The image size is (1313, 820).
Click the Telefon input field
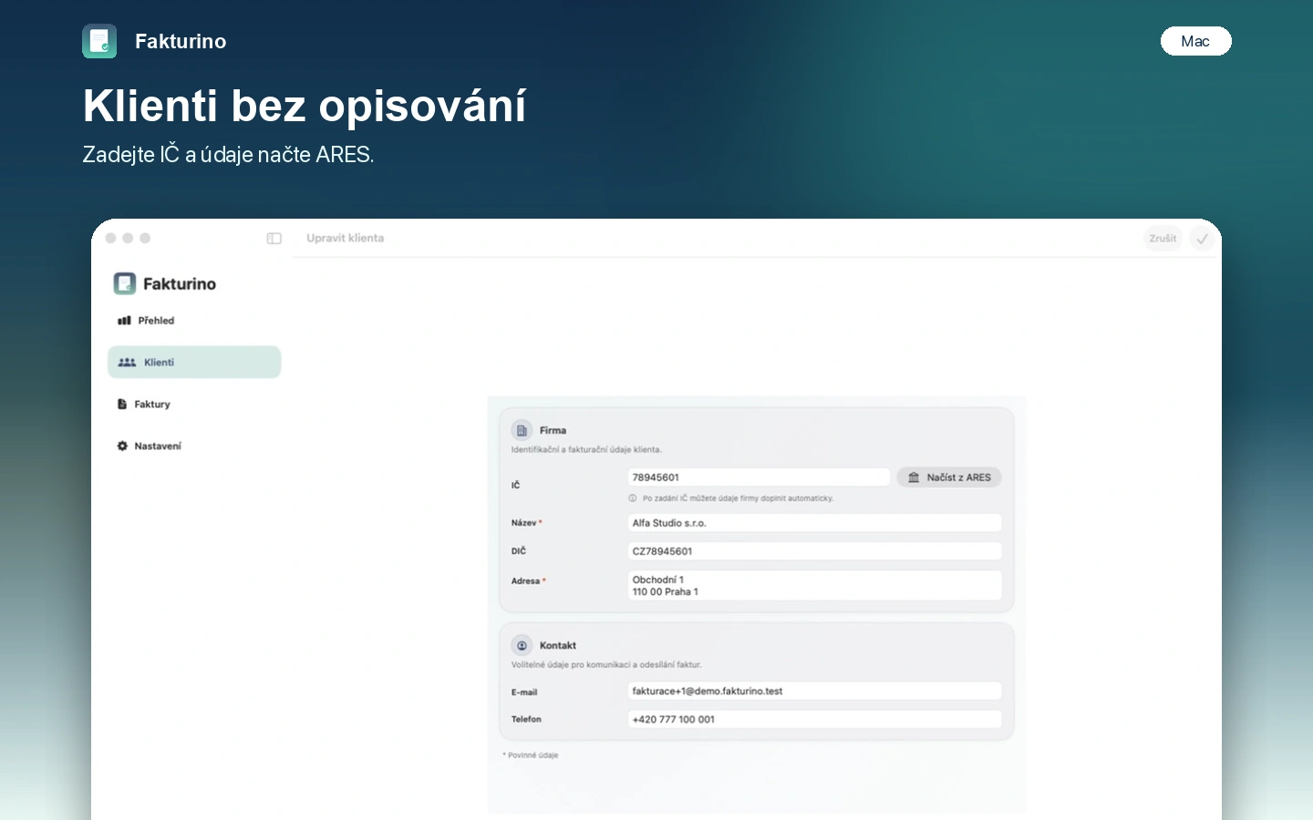point(814,720)
